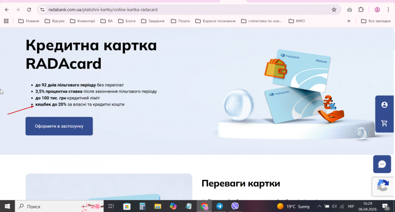Click the browser forward arrow
395x212 pixels.
[x=17, y=10]
